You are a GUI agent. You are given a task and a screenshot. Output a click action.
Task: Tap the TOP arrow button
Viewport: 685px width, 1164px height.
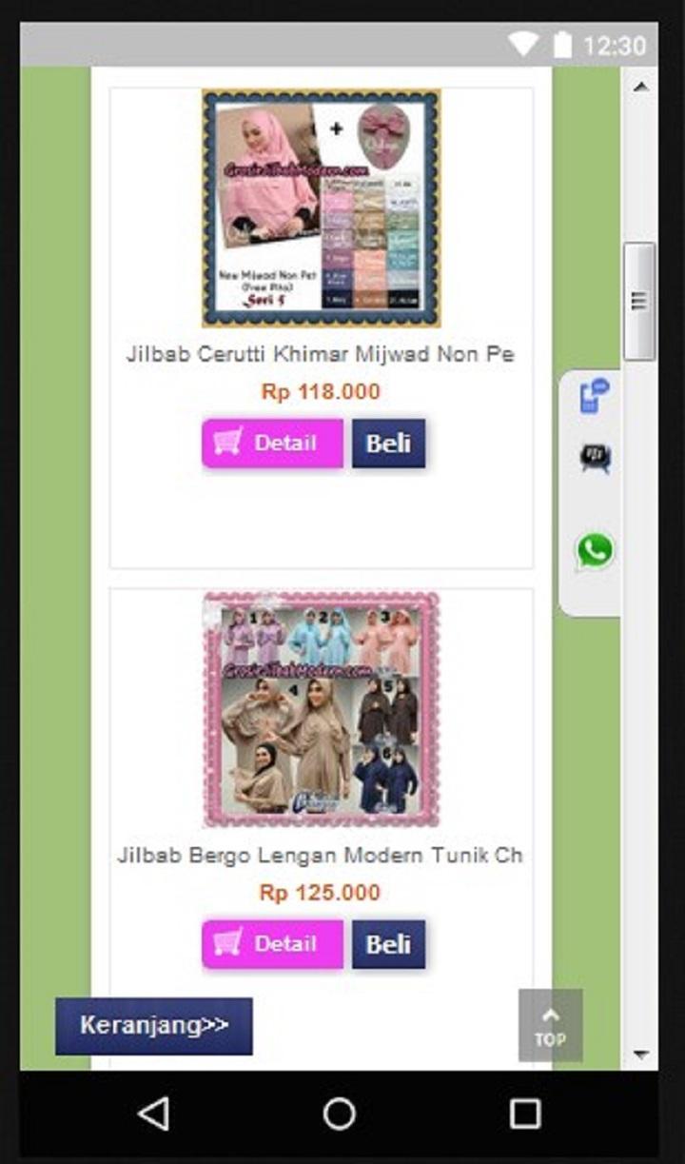(550, 1025)
